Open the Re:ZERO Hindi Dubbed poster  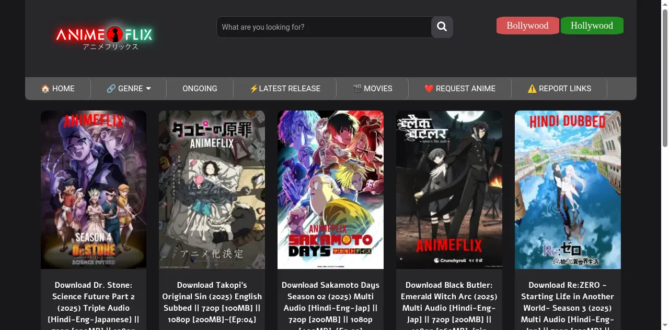[x=568, y=190]
